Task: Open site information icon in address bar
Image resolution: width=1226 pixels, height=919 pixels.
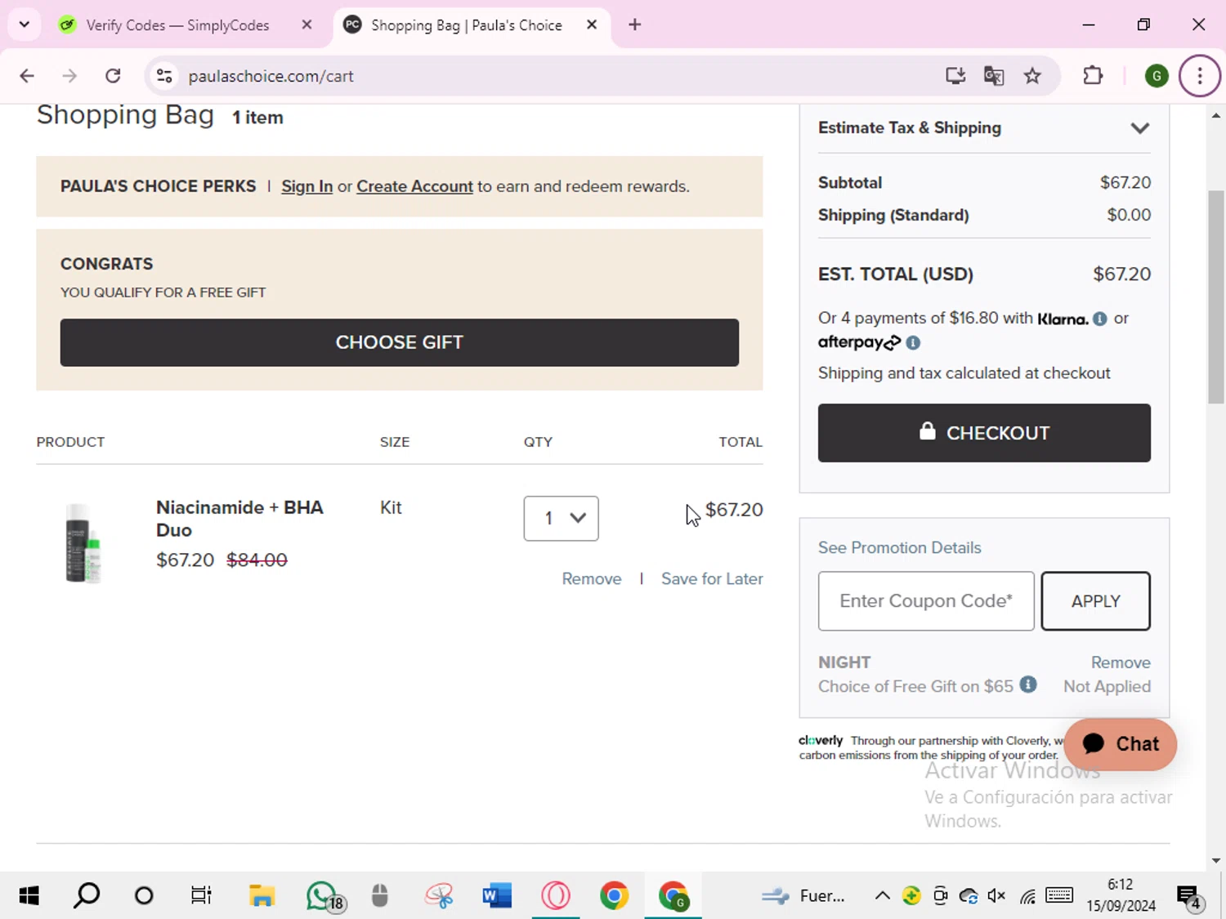Action: click(x=164, y=76)
